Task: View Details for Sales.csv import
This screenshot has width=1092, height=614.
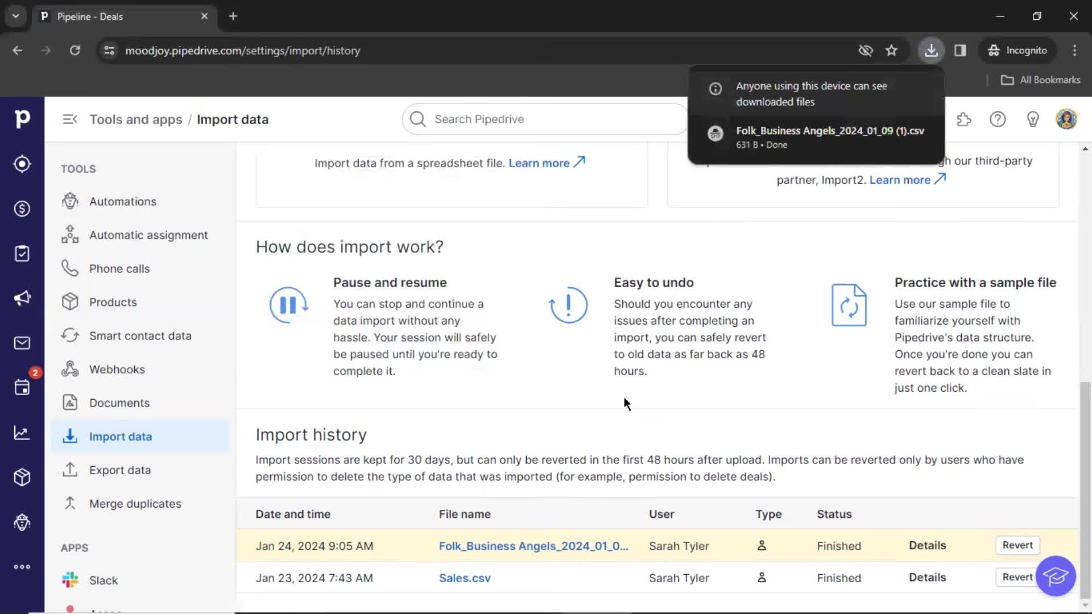Action: (927, 577)
